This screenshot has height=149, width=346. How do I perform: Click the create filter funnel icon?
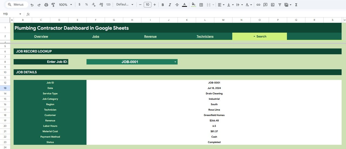pyautogui.click(x=280, y=5)
